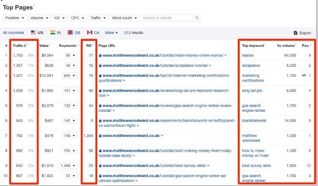318x186 pixels.
Task: Click lock icon beside best-survey-sites URL
Action: click(100, 166)
